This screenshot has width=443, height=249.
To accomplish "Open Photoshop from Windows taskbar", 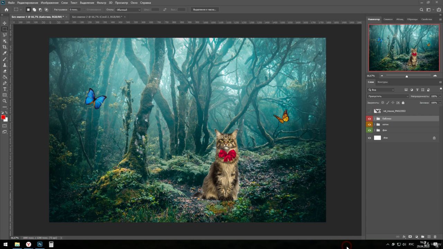I will pyautogui.click(x=40, y=245).
